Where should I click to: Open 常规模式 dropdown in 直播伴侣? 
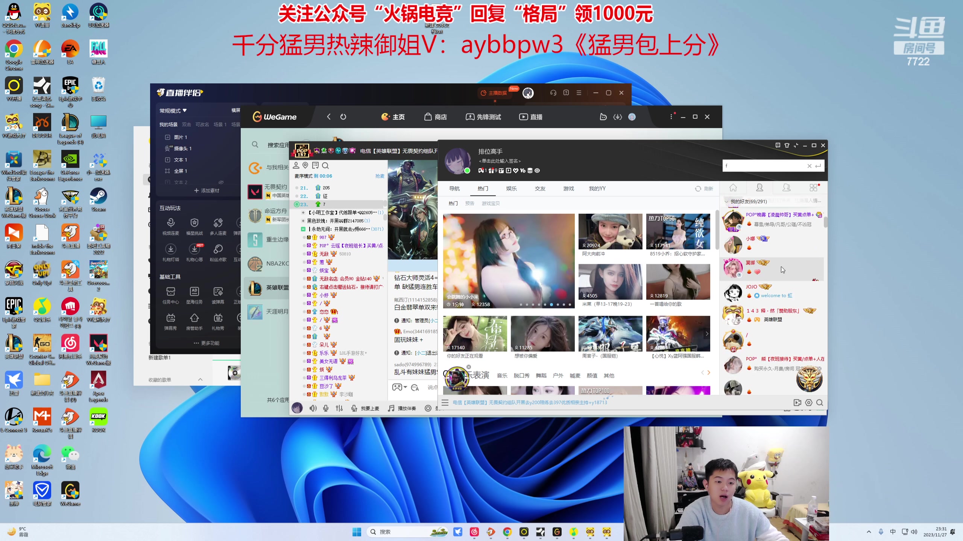pos(173,111)
